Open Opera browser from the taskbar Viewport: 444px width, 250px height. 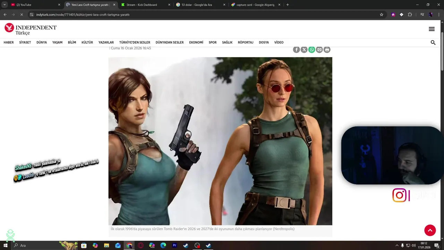coord(140,245)
